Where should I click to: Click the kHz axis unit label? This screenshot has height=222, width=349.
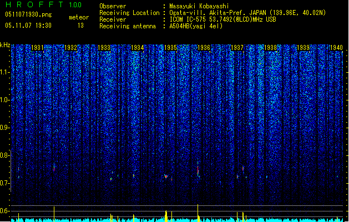[x=5, y=45]
